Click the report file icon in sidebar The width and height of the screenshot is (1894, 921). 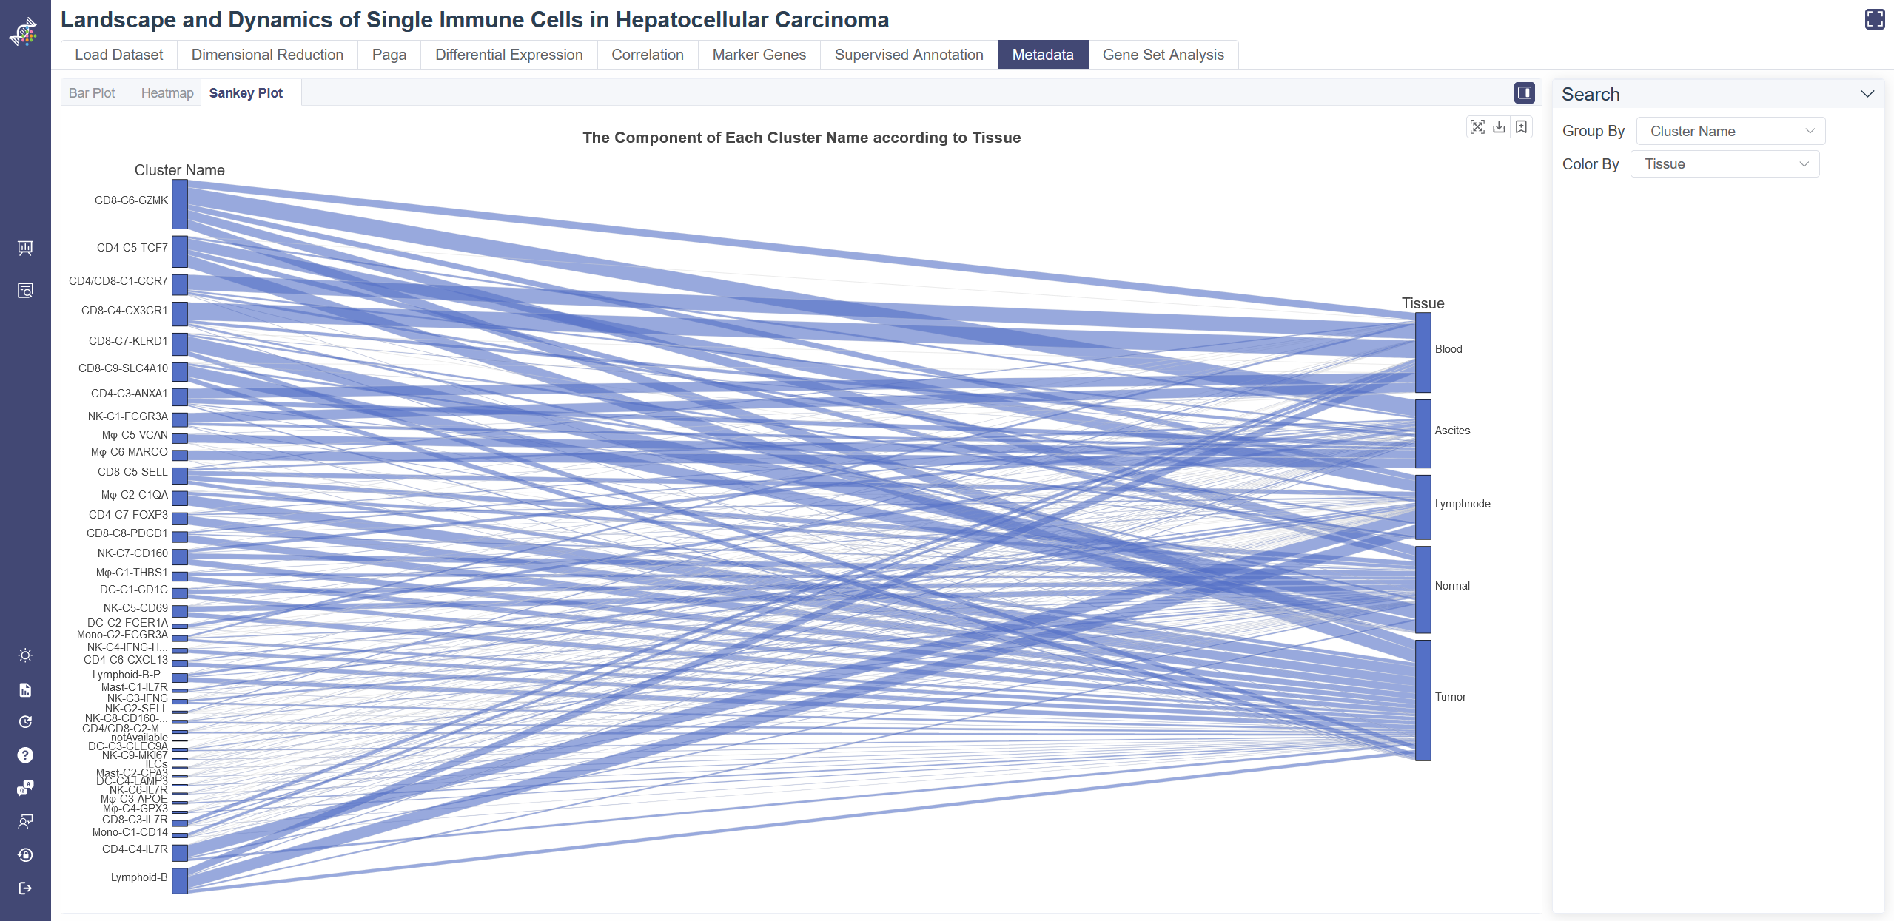(25, 690)
